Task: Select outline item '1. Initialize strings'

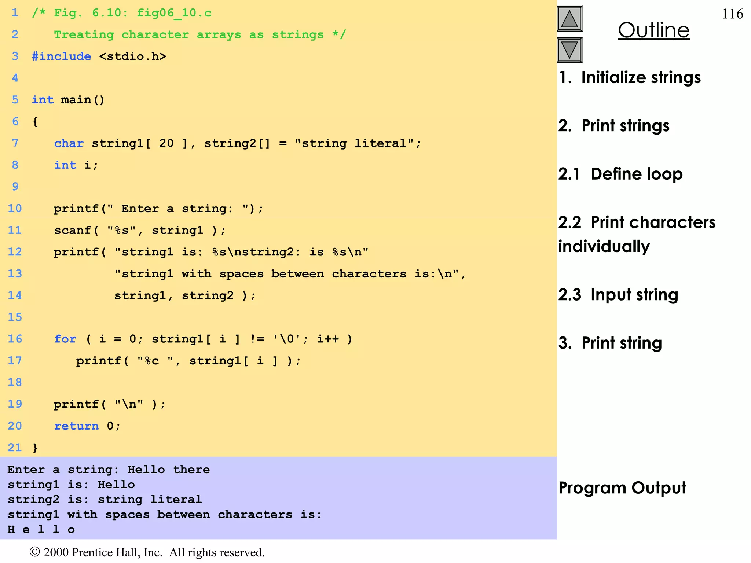Action: click(x=630, y=78)
